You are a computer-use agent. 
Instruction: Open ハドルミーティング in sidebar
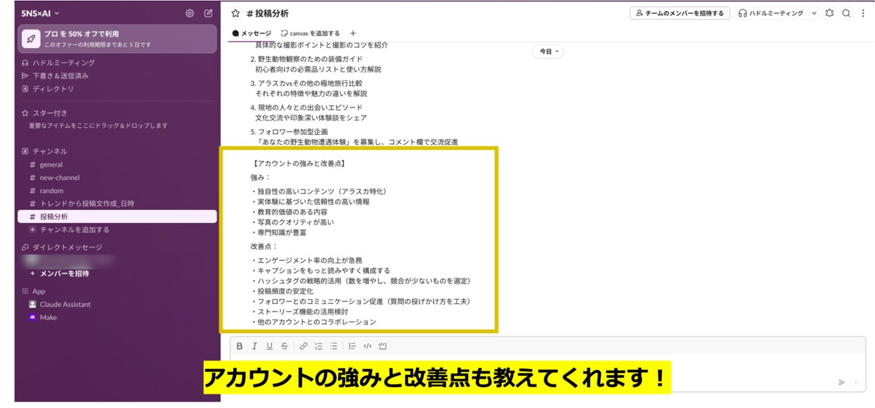[x=58, y=62]
